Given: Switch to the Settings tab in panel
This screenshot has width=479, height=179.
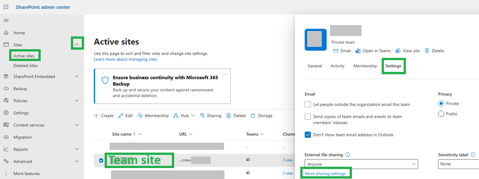Looking at the screenshot, I should [394, 66].
